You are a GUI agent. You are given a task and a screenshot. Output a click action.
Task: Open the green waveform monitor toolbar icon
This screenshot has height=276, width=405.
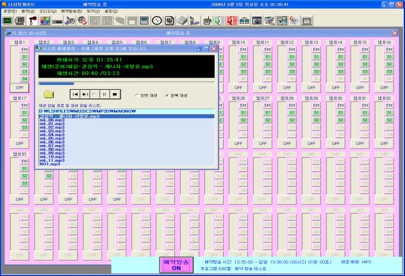(7, 21)
